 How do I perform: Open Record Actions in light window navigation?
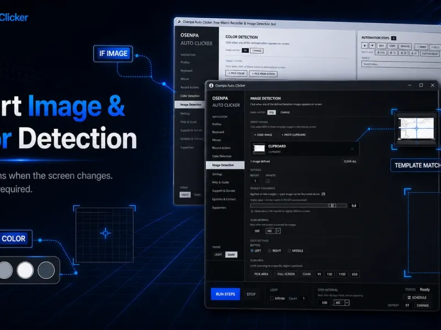click(190, 87)
